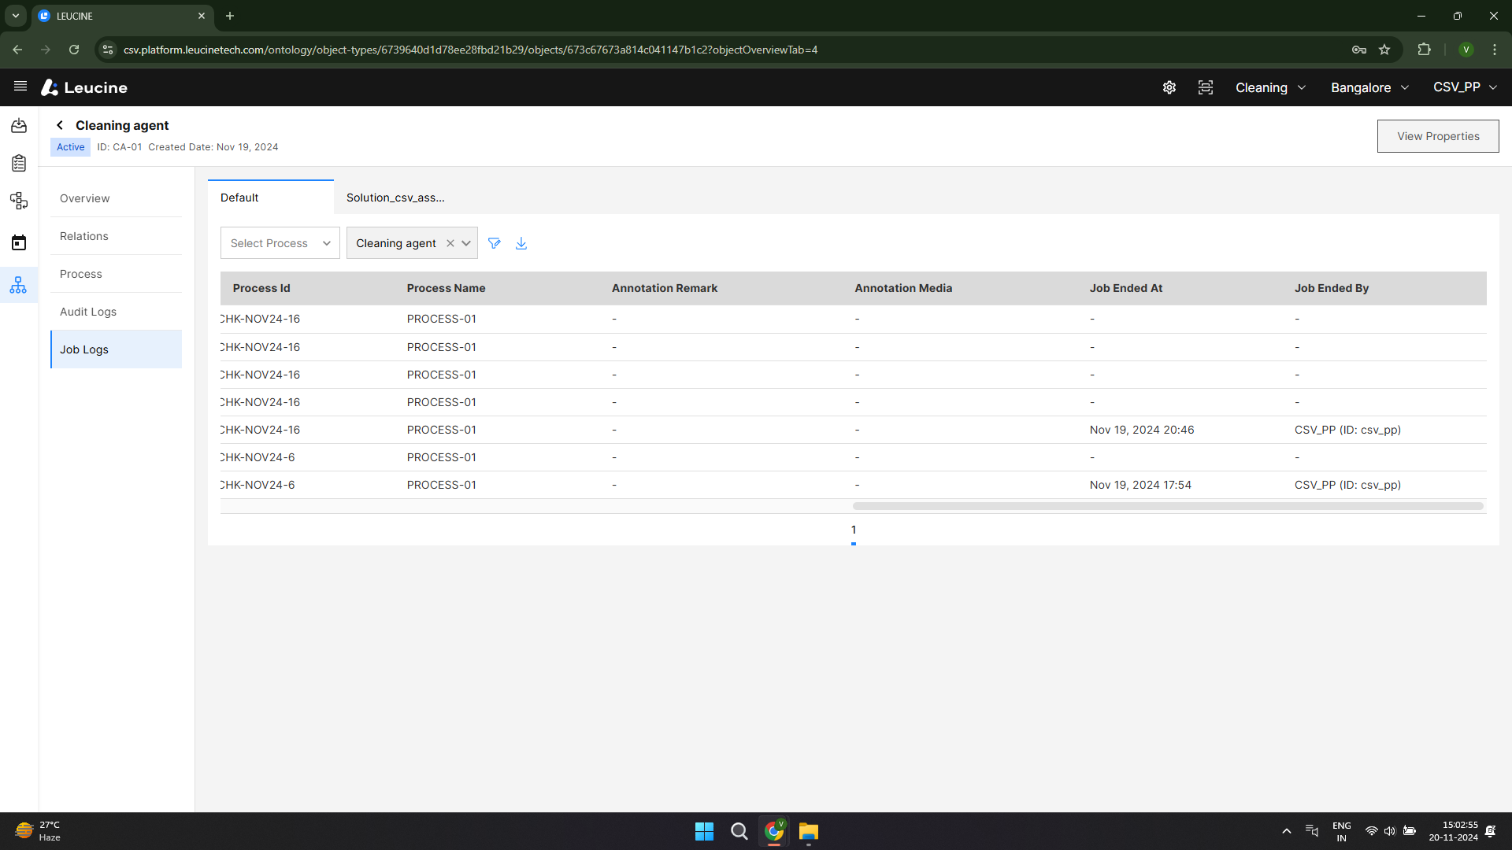
Task: View site information icon in address bar
Action: 108,50
